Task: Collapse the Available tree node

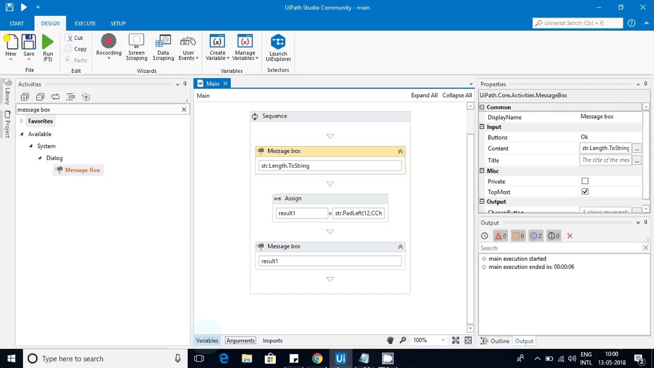Action: pyautogui.click(x=21, y=134)
